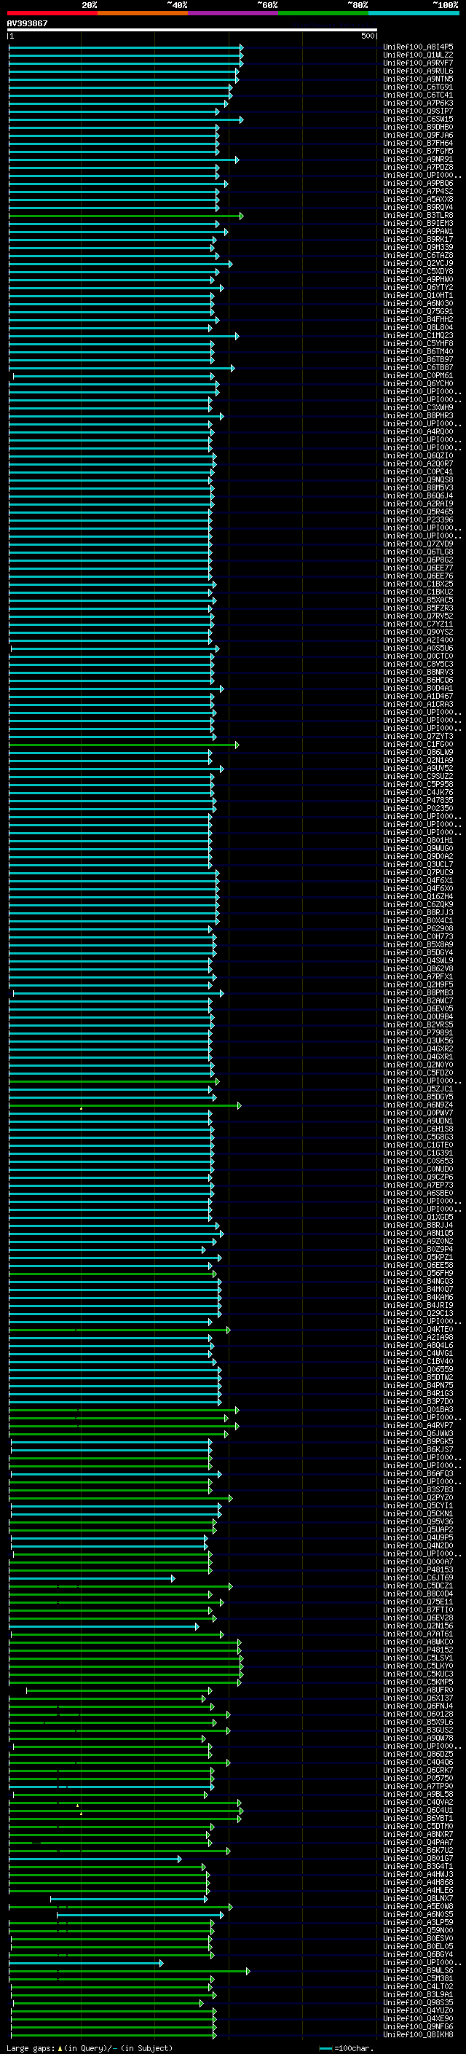Select the UniRef100_Q6FNJ4 label

418,1706
